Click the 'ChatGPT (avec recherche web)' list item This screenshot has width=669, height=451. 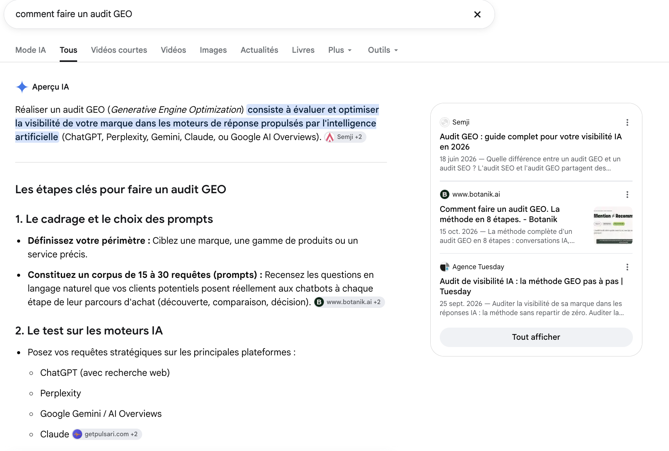click(x=105, y=373)
